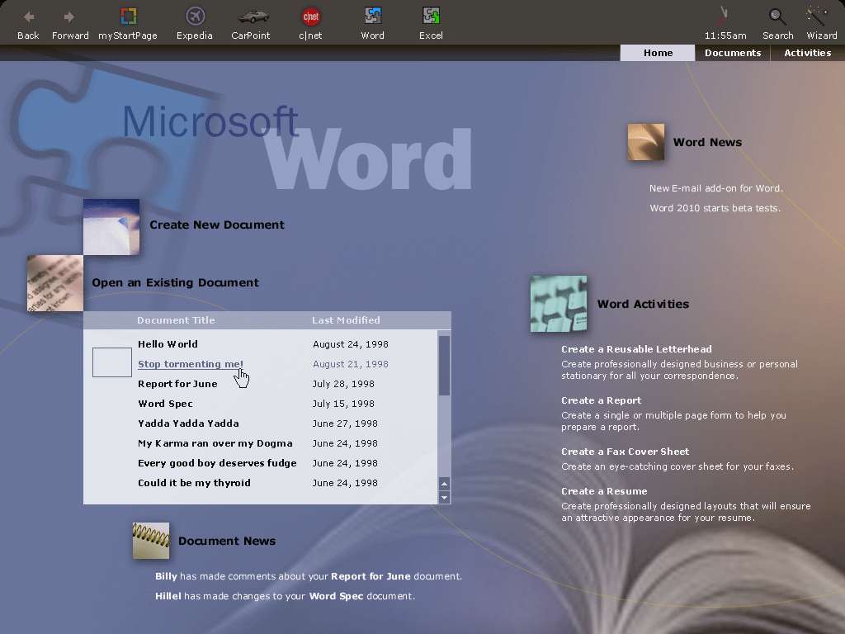Select Create a Fax Cover Sheet
845x634 pixels.
(625, 452)
